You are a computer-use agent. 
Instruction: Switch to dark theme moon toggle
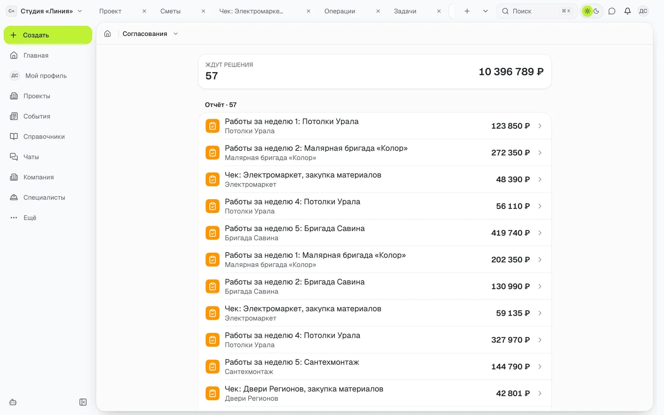[x=597, y=11]
